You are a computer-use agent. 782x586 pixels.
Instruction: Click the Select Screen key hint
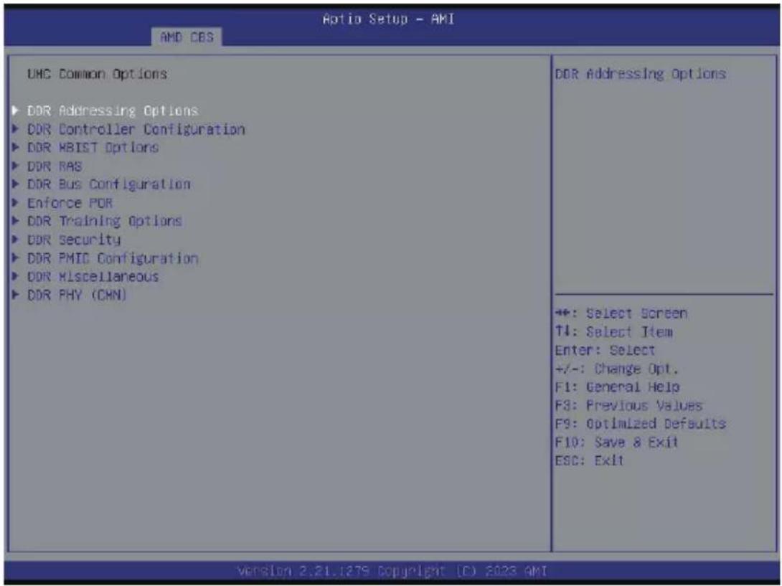pos(621,313)
